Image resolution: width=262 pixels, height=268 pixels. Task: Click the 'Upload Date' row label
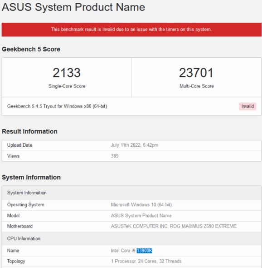(19, 145)
